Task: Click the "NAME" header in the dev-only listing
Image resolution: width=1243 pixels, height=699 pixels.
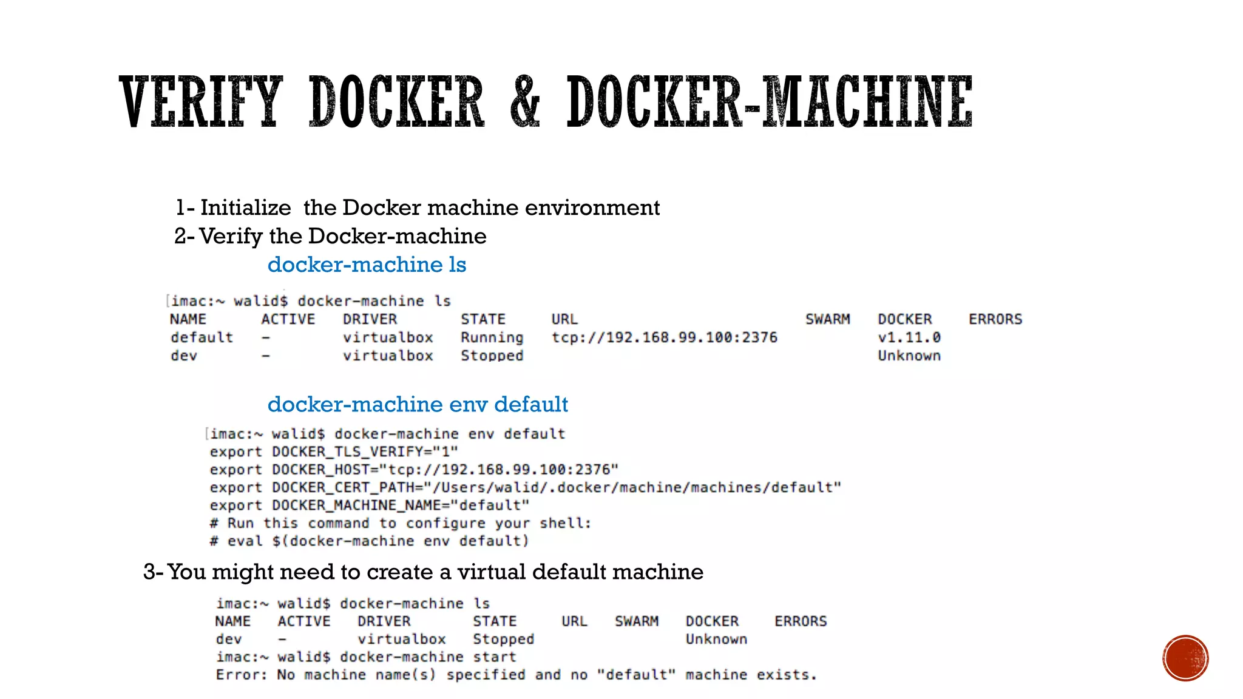Action: [x=233, y=621]
